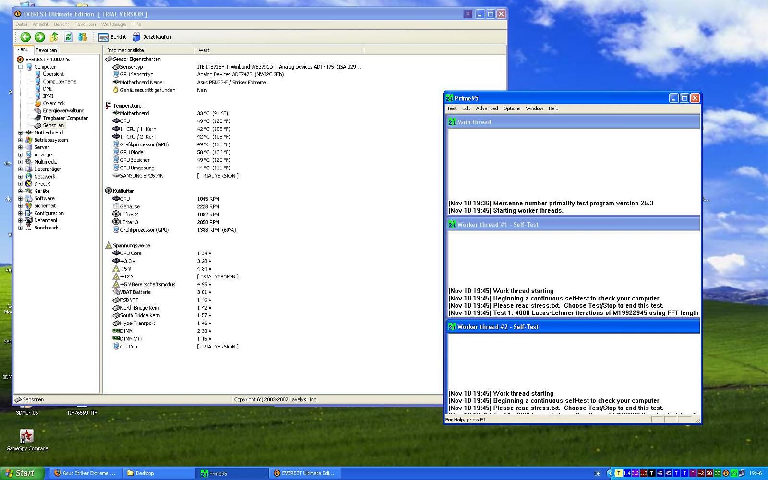768x480 pixels.
Task: Open the Hilfe menu in EVEREST
Action: [136, 24]
